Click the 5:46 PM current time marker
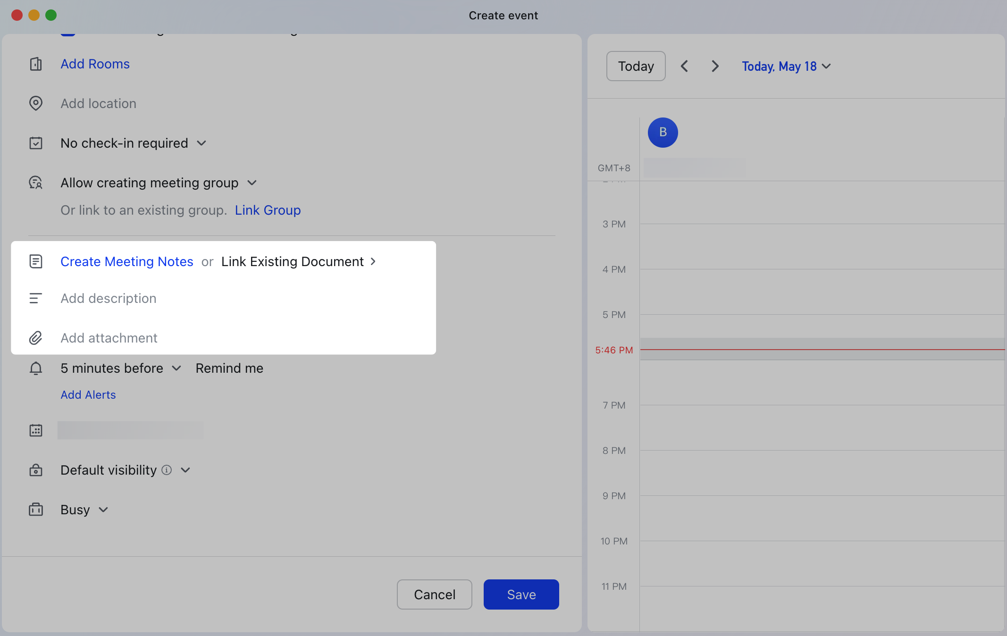Image resolution: width=1007 pixels, height=636 pixels. pyautogui.click(x=614, y=350)
